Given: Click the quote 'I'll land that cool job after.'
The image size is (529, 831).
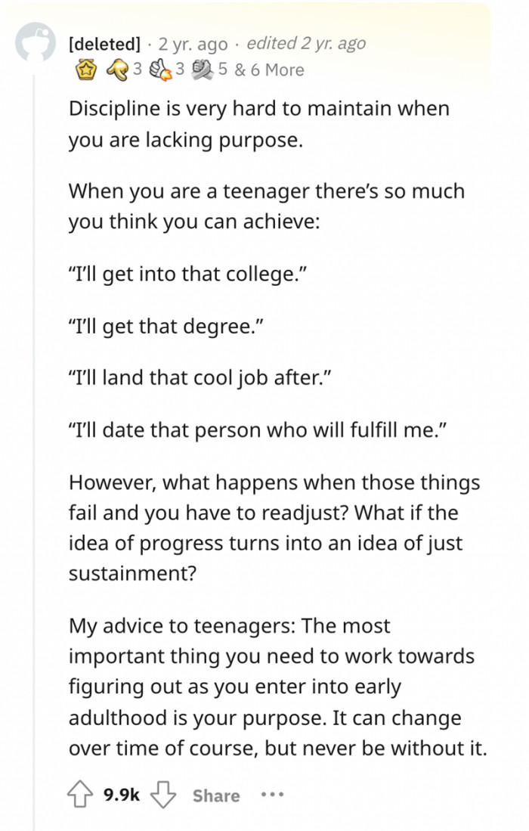Looking at the screenshot, I should coord(200,378).
